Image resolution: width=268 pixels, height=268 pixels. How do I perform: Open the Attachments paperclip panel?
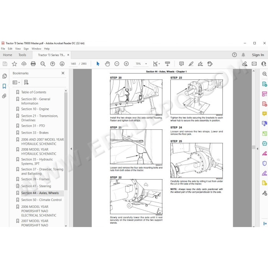point(4,96)
